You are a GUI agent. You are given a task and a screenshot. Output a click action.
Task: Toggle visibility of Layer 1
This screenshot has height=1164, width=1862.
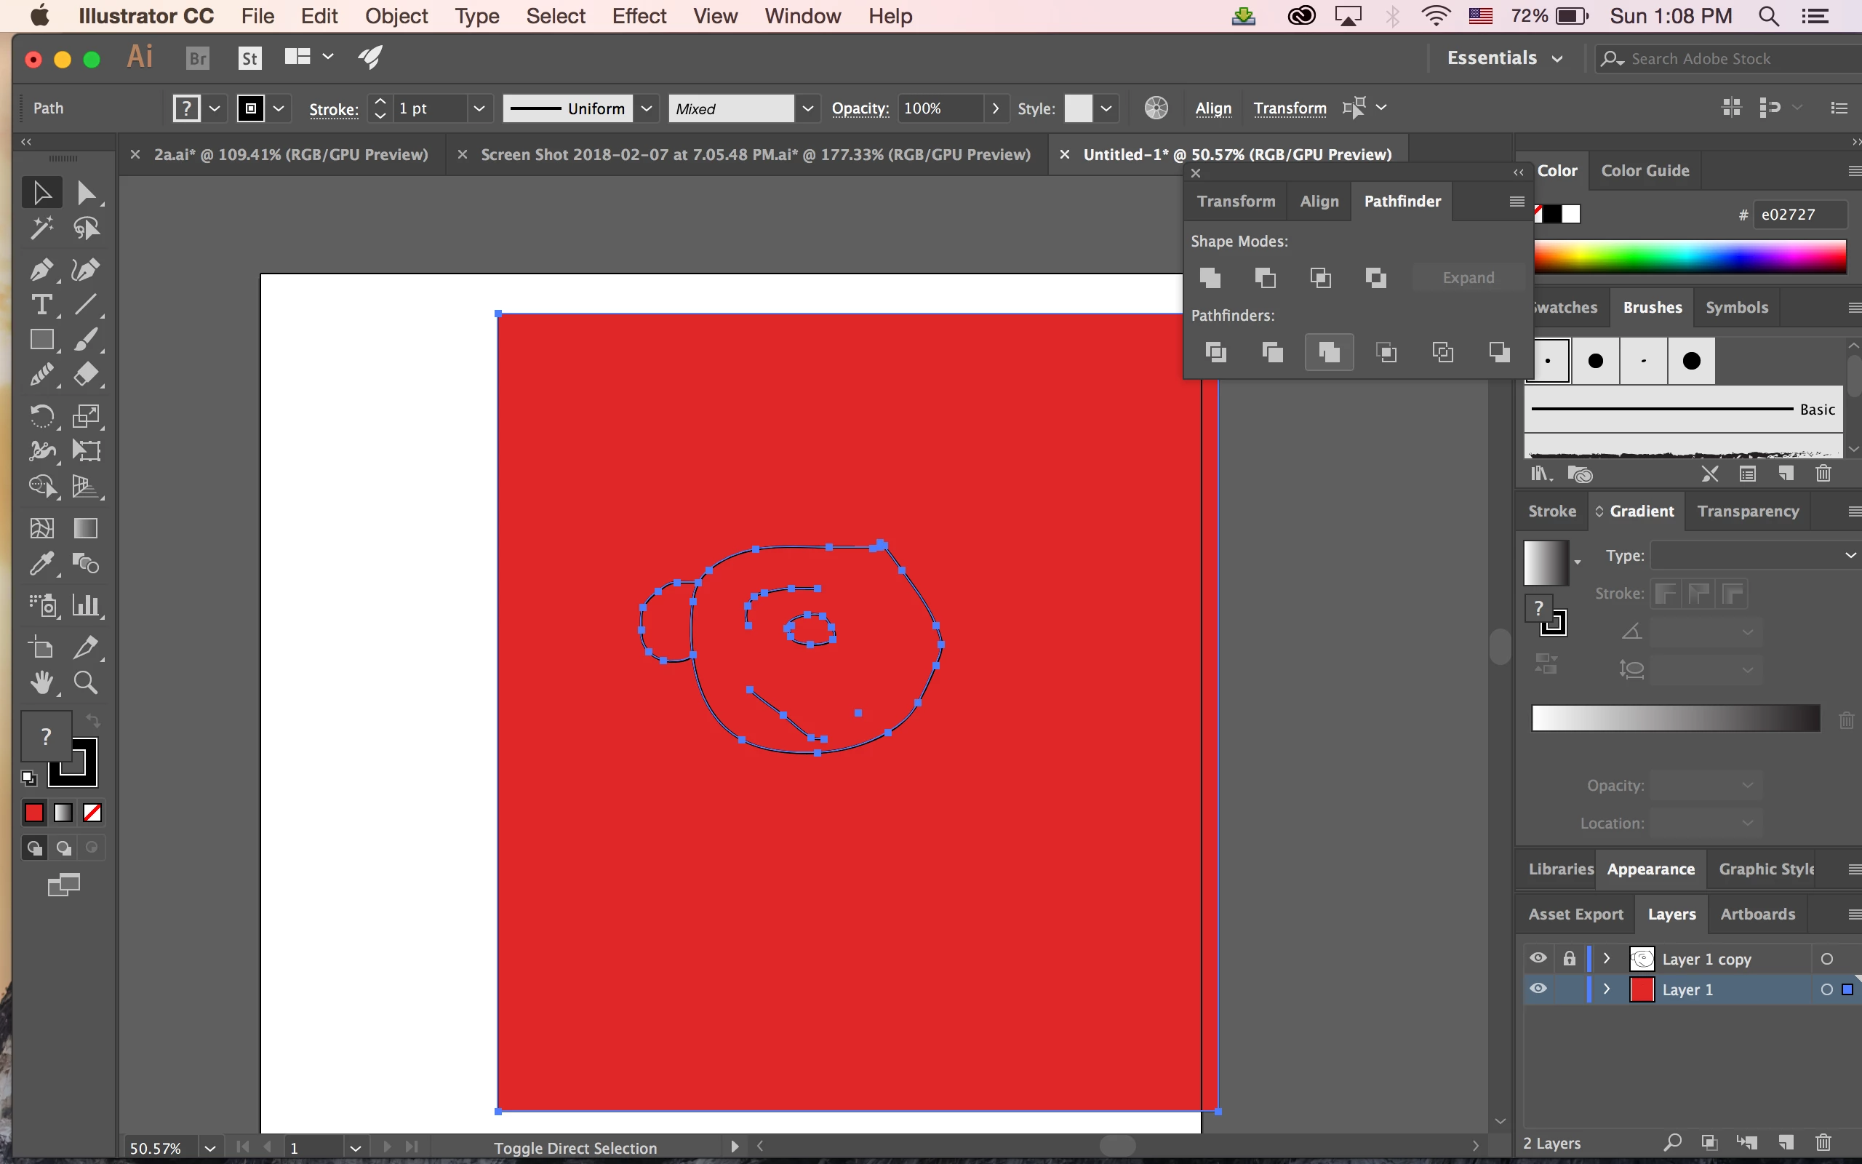pos(1538,989)
